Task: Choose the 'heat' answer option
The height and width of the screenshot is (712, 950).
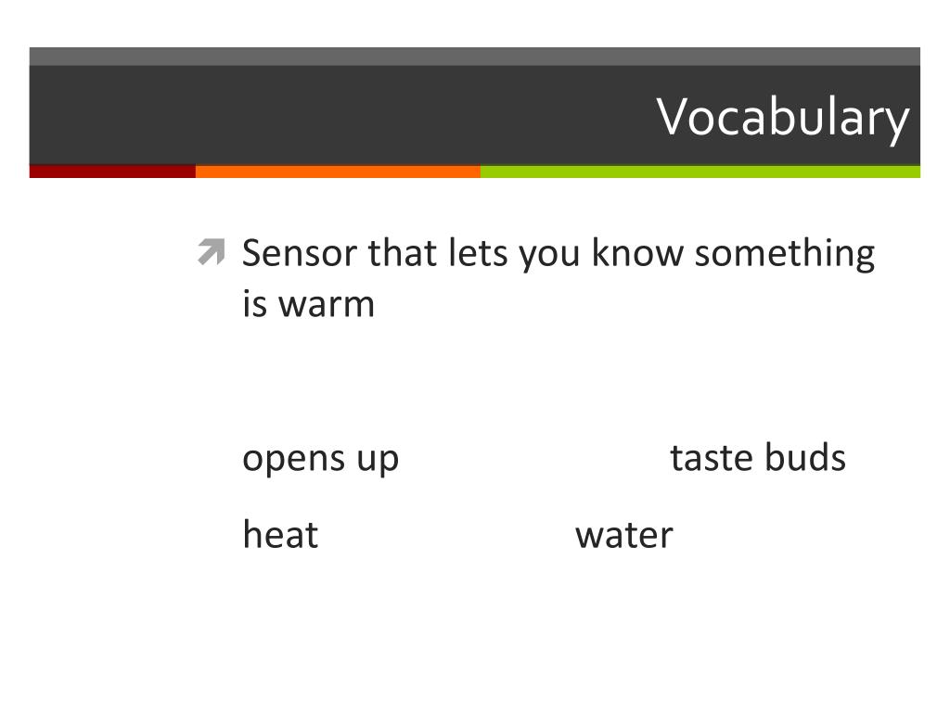Action: (x=280, y=534)
